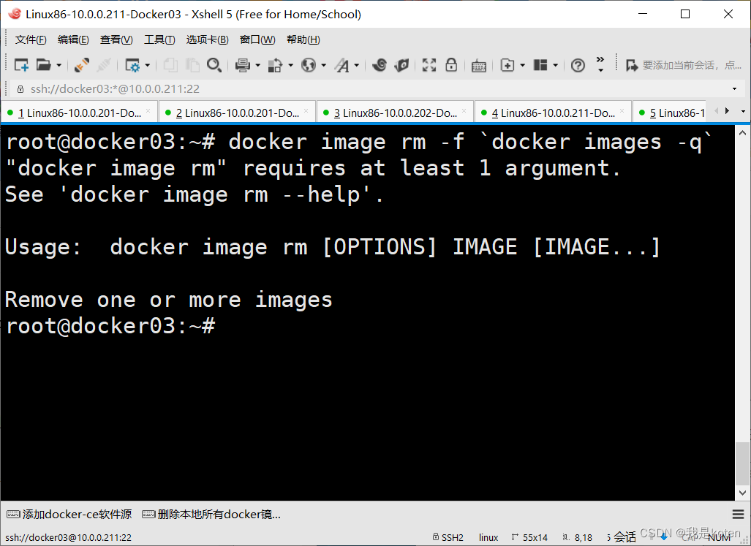The image size is (751, 546).
Task: Click the Xftp swirl icon
Action: (x=380, y=65)
